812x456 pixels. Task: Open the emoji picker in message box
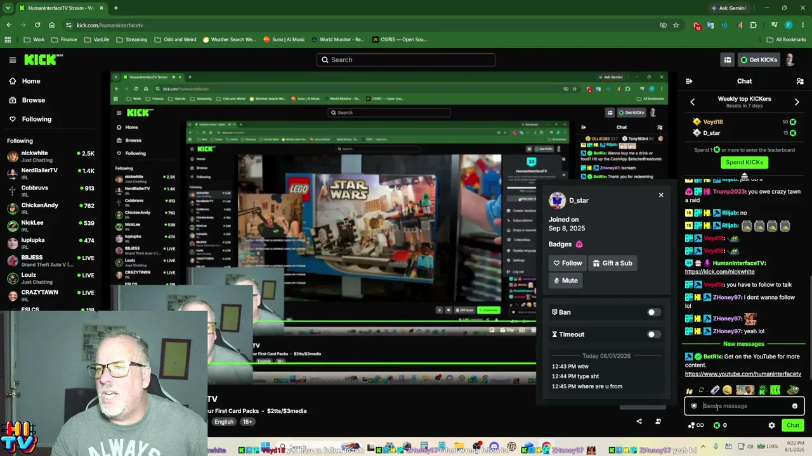795,406
